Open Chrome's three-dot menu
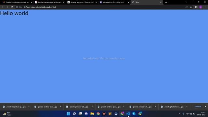The image size is (208, 117). pyautogui.click(x=205, y=7)
